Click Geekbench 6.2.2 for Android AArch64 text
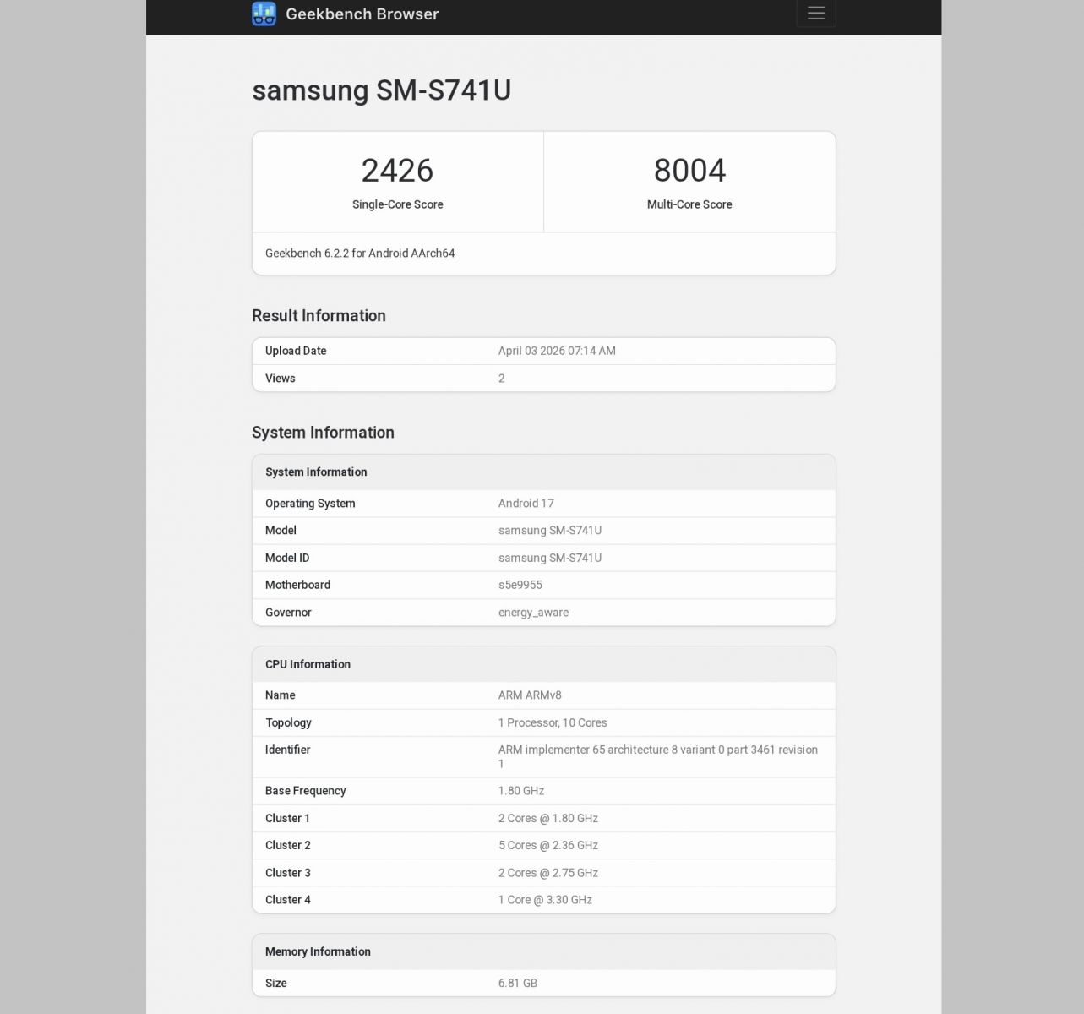 [360, 253]
